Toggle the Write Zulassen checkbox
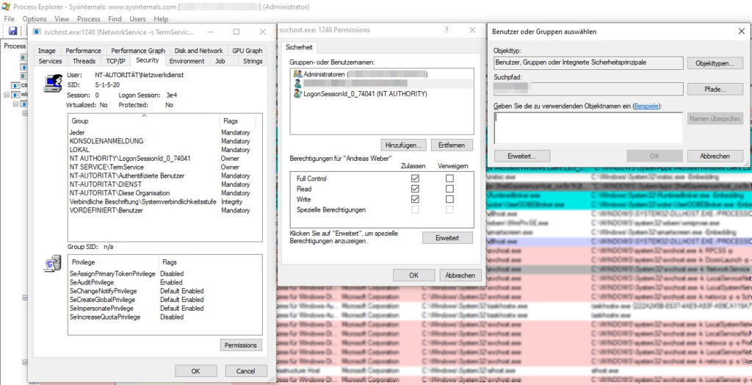The image size is (752, 385). click(416, 199)
